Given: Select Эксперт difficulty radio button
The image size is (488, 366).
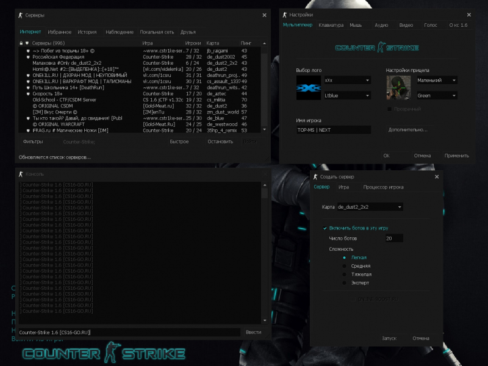Looking at the screenshot, I should (344, 283).
